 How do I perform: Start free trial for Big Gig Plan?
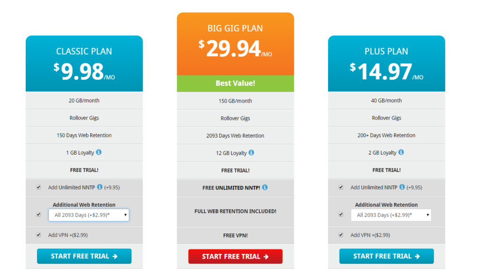click(x=235, y=256)
